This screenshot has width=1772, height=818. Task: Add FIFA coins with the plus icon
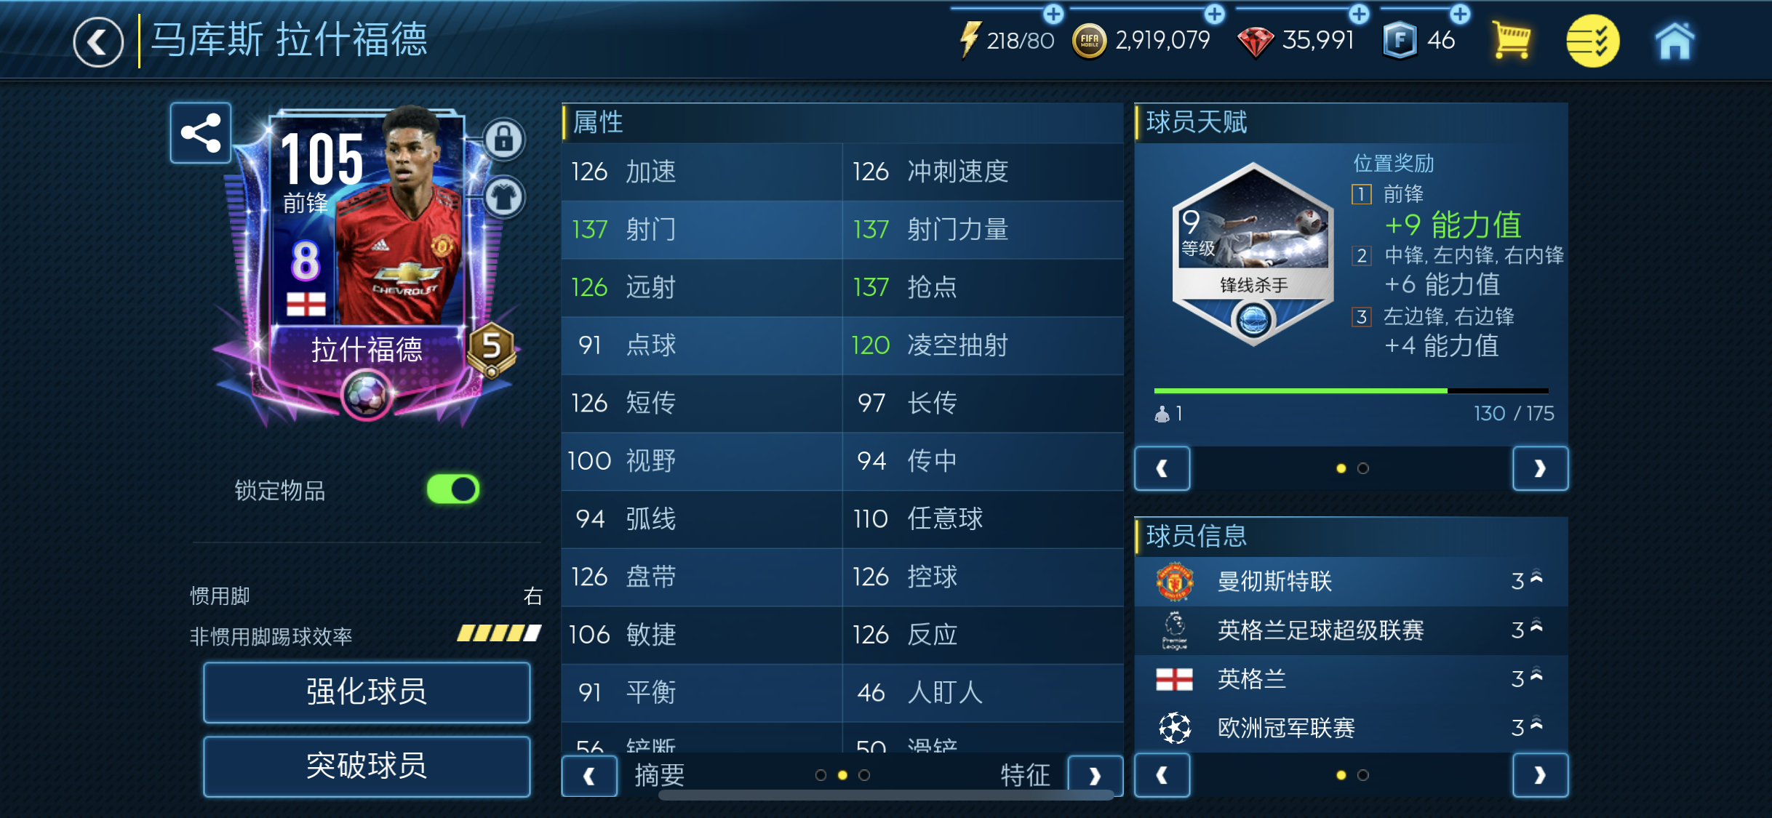click(1214, 13)
